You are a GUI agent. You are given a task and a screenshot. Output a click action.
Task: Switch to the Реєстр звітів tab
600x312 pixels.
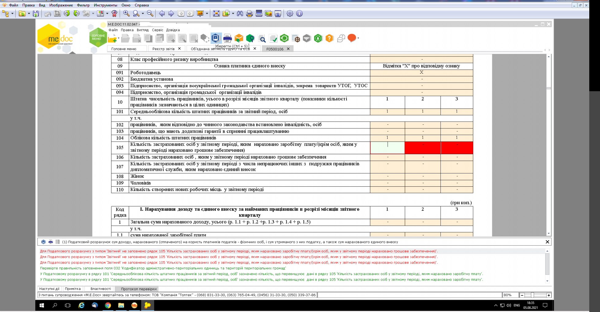[x=163, y=49]
